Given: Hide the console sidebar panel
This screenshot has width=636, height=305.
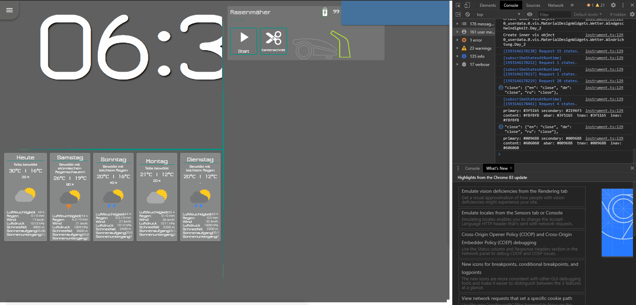Looking at the screenshot, I should point(458,15).
